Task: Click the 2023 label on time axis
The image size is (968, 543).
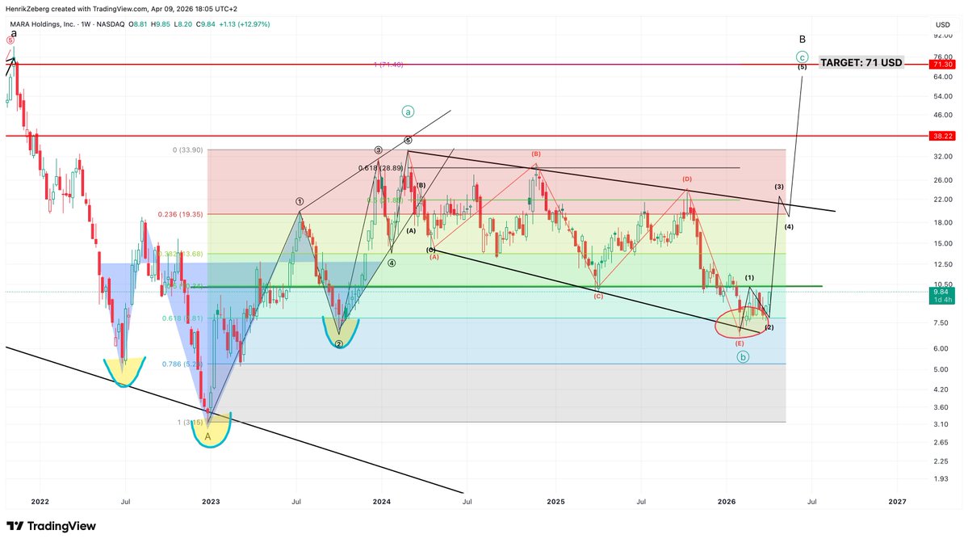Action: [211, 502]
